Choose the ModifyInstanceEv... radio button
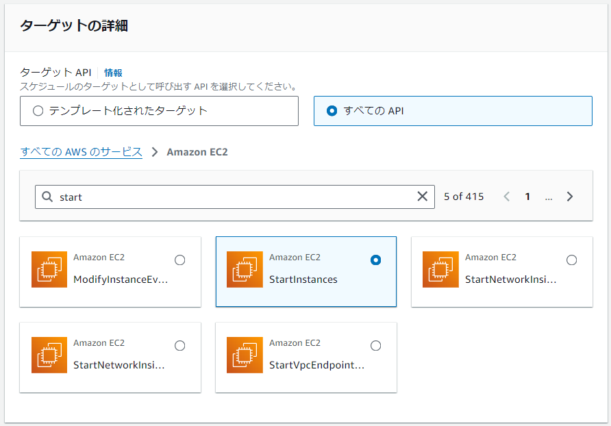The image size is (611, 426). [179, 260]
